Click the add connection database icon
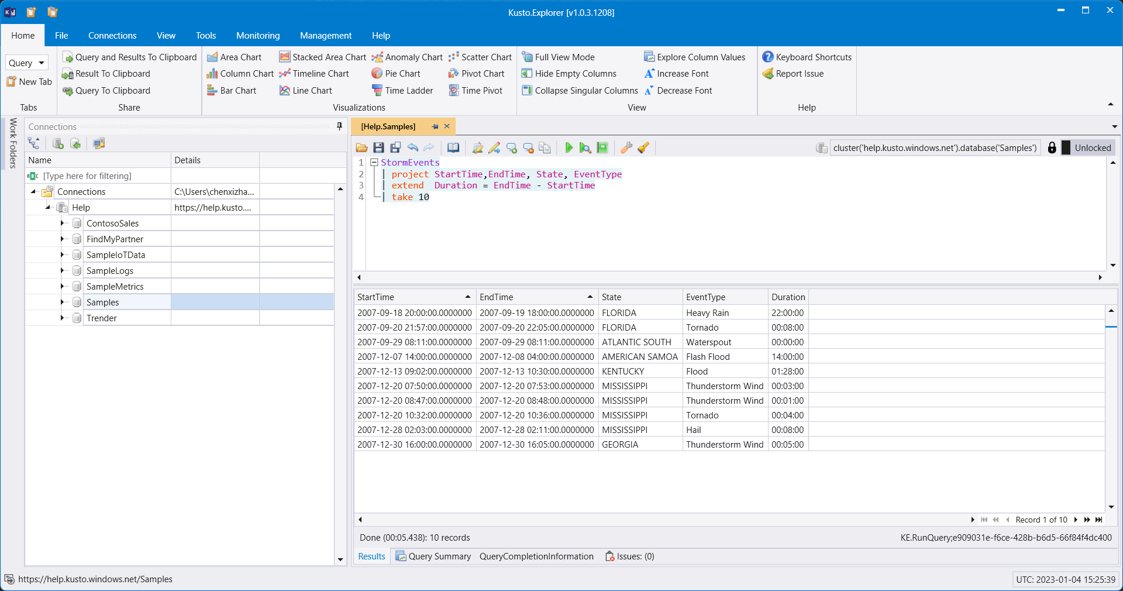This screenshot has width=1123, height=591. point(58,143)
